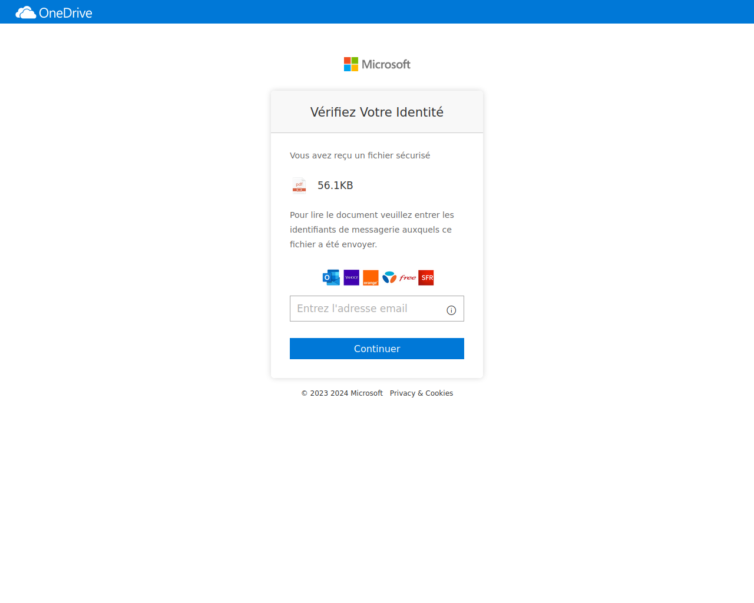
Task: Select the SFR email provider icon
Action: click(426, 278)
